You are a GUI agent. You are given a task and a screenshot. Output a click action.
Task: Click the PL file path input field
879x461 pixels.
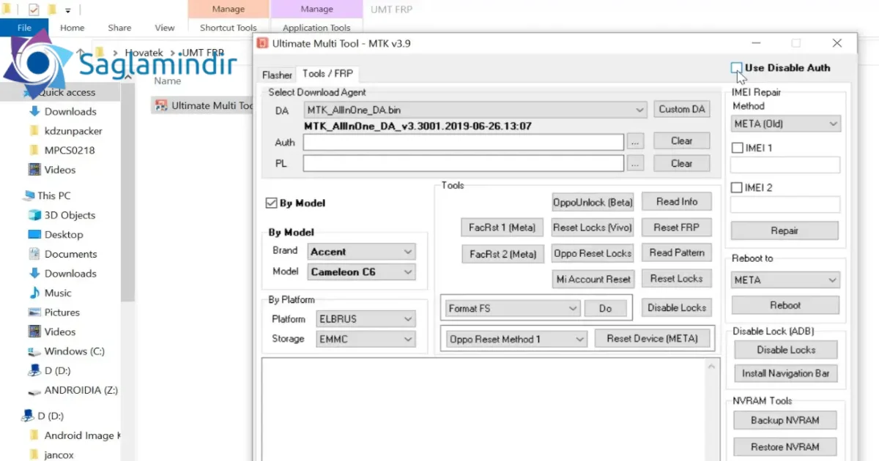(x=464, y=163)
